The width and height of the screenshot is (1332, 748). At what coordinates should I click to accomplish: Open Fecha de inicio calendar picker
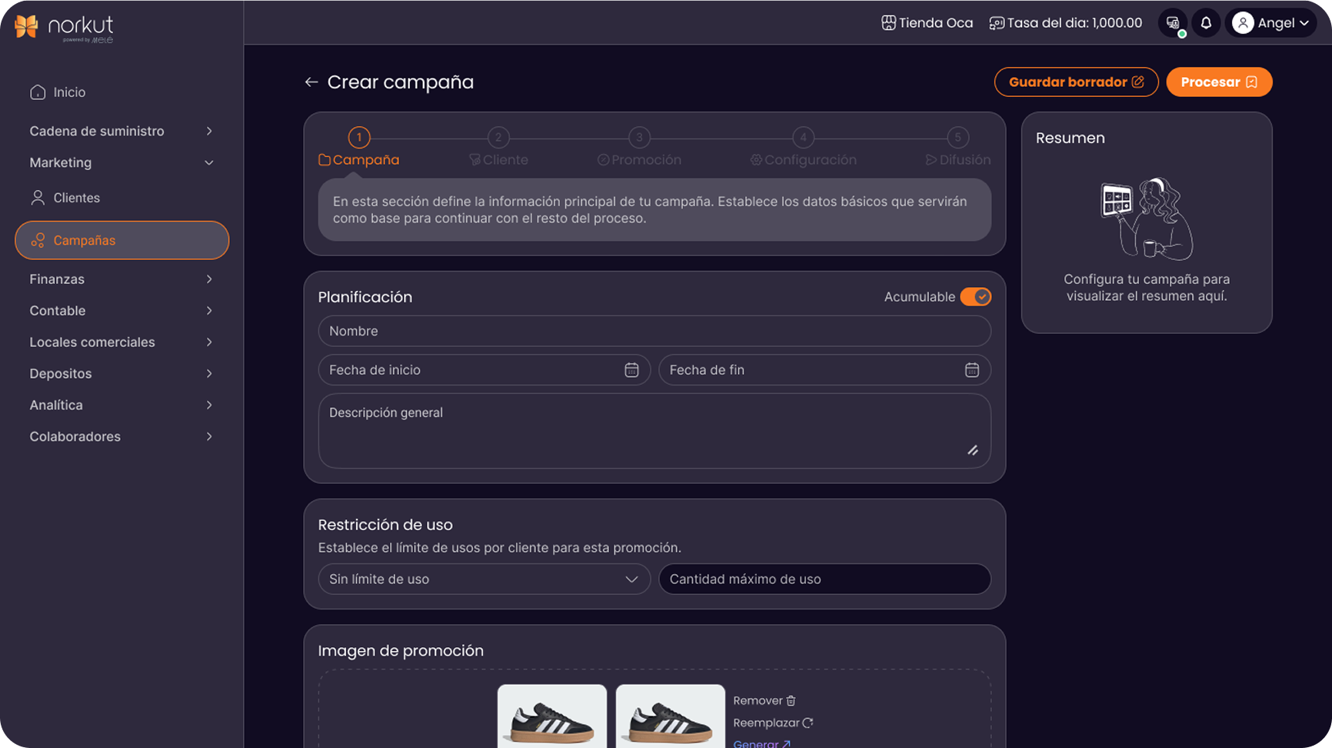(631, 370)
